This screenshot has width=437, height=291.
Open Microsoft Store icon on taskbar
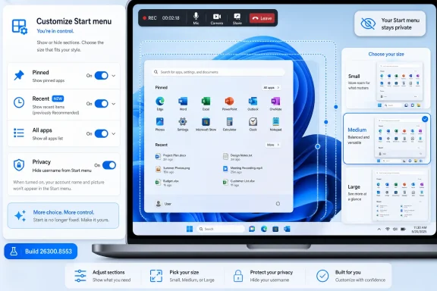pyautogui.click(x=275, y=229)
